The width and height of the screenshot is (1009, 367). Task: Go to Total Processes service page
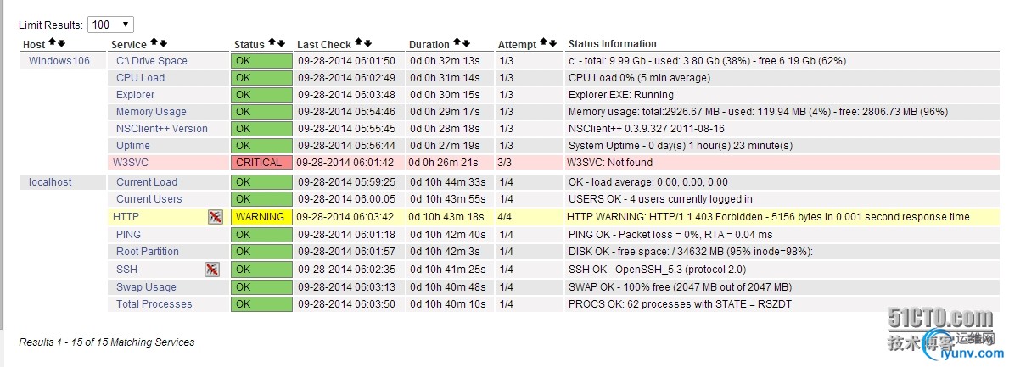coord(154,304)
